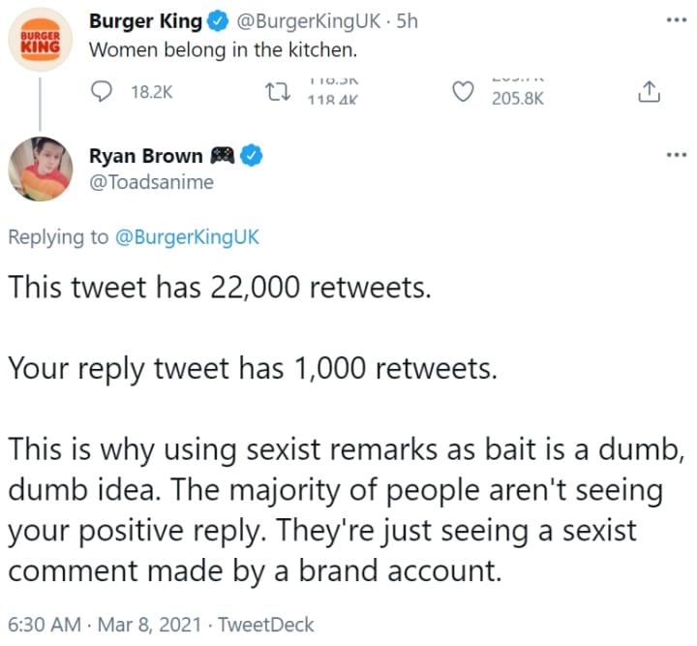
Task: Click the game controller emoji beside Ryan Brown
Action: click(224, 156)
